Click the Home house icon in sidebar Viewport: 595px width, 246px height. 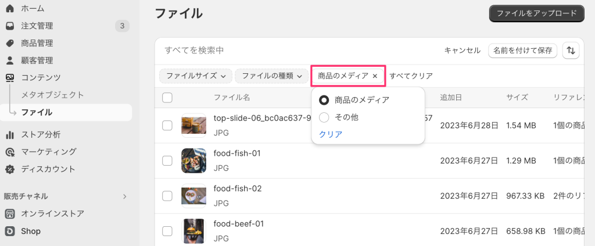[10, 9]
